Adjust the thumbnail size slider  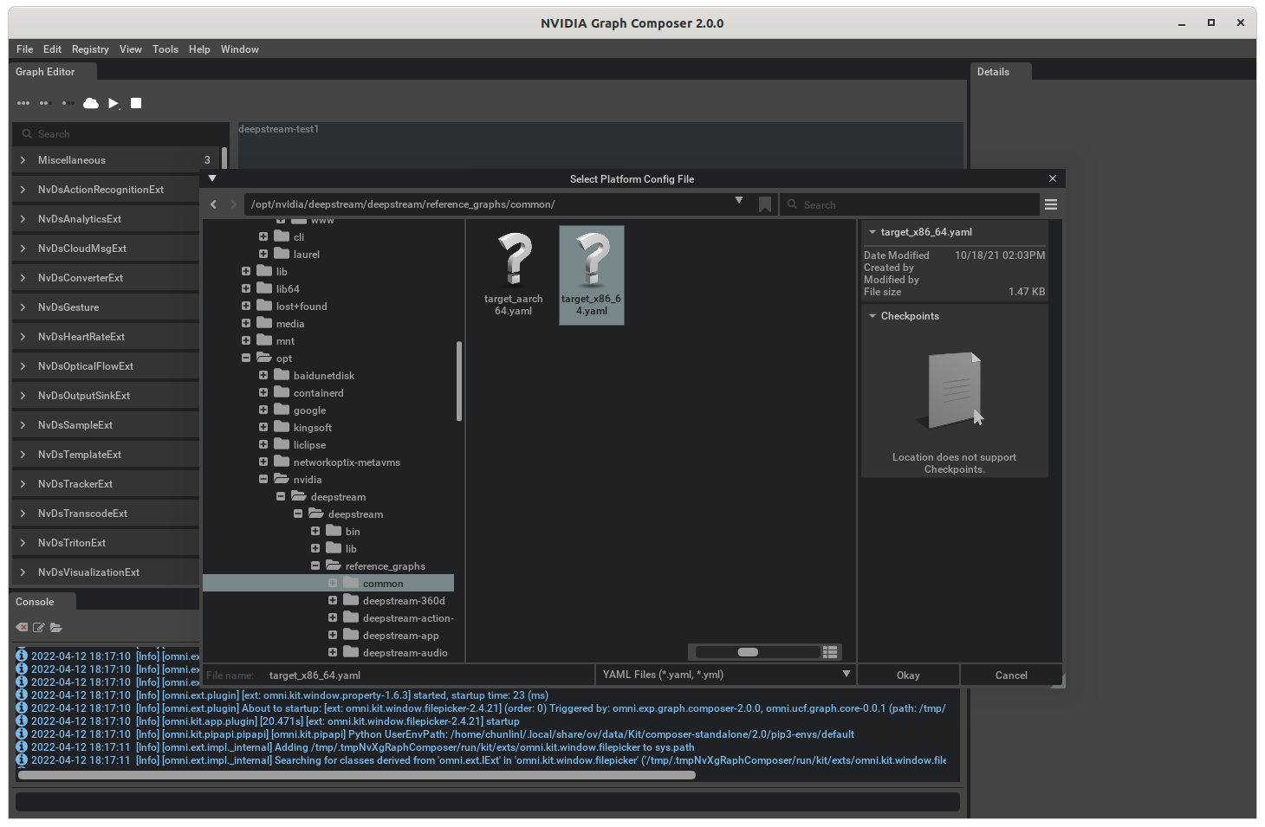tap(748, 651)
